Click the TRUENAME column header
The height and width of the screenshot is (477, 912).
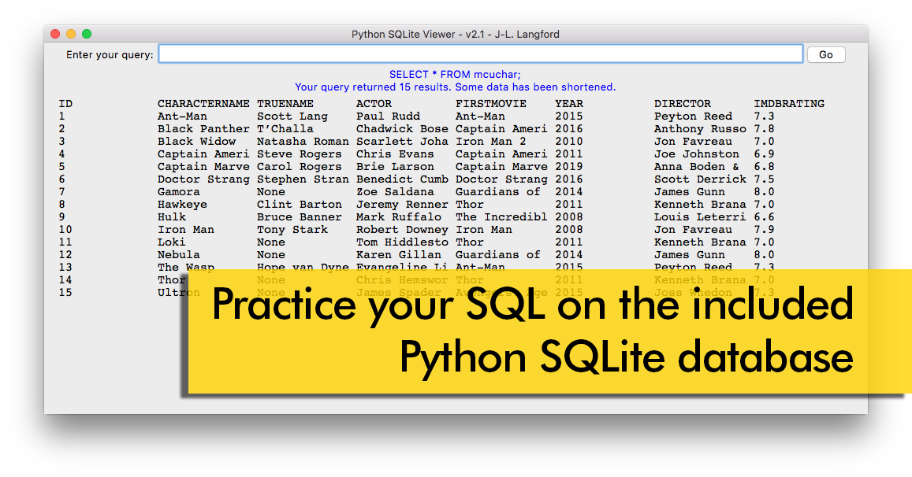pyautogui.click(x=285, y=104)
